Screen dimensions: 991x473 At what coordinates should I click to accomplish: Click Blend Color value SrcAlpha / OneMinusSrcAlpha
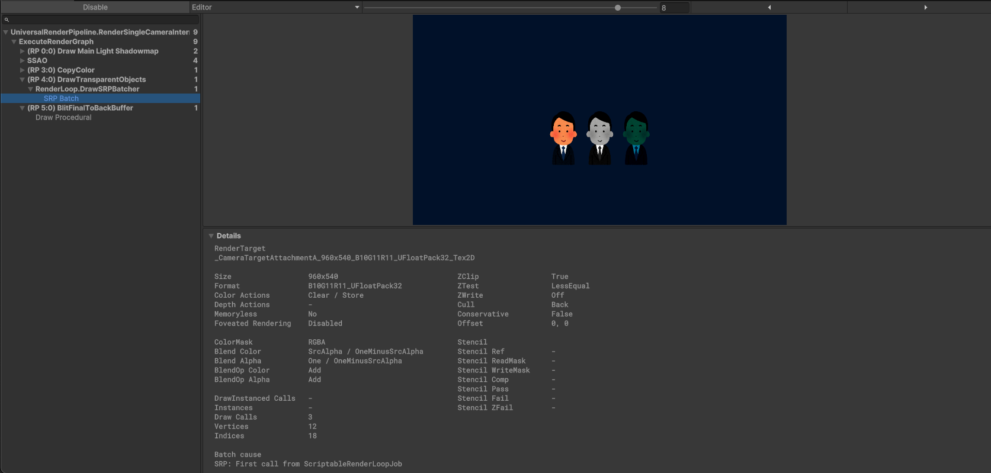(x=365, y=352)
